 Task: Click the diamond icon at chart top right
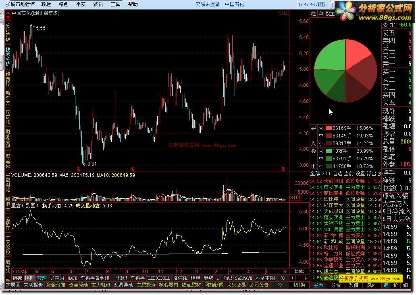pos(281,13)
